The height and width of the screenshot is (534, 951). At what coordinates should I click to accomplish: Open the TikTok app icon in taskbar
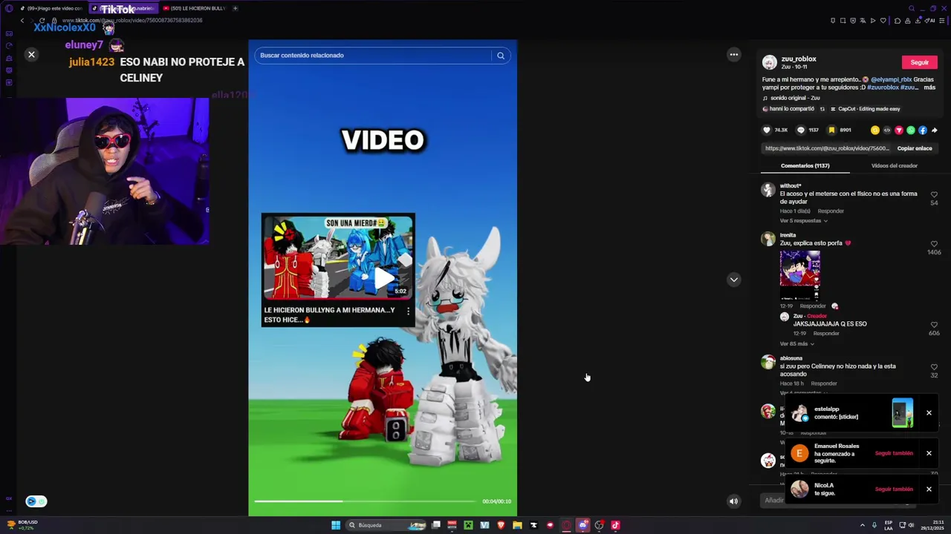pyautogui.click(x=615, y=525)
